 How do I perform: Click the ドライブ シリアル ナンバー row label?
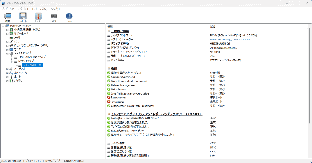point(125,48)
